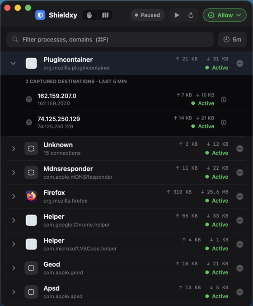This screenshot has width=253, height=306.
Task: Show info for destination 162.159.207.0
Action: coord(224,100)
